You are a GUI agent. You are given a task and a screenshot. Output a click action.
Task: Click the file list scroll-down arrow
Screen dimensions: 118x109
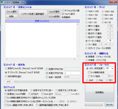click(x=78, y=56)
